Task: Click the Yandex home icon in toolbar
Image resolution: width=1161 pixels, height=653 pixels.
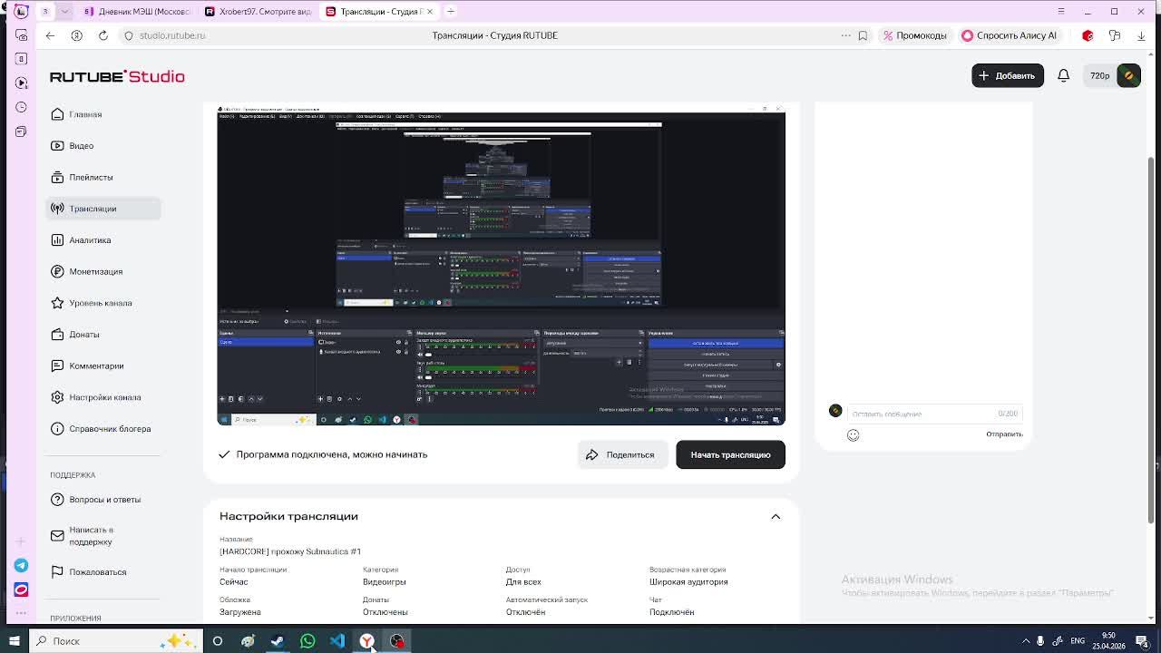Action: (76, 35)
